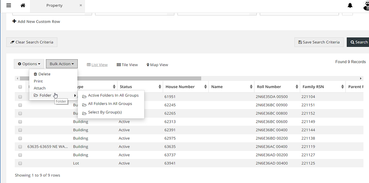Sort by the Family RSN column
The height and width of the screenshot is (183, 369).
coord(322,87)
